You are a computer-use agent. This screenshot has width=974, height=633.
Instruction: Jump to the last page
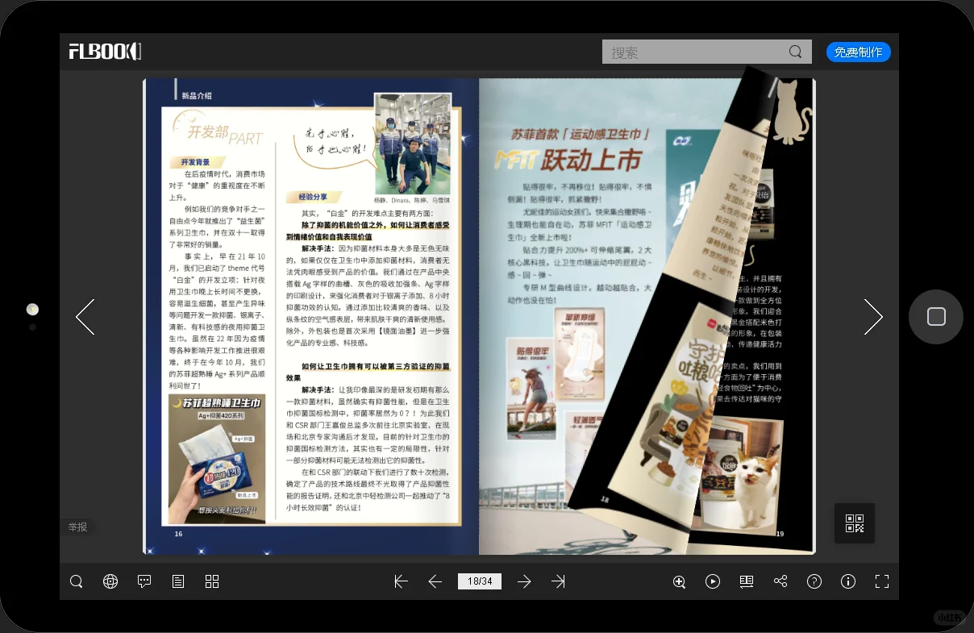558,581
